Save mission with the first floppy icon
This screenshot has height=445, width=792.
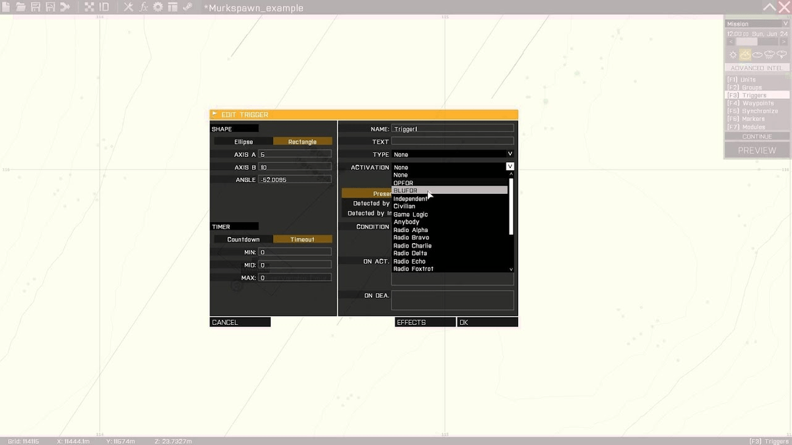click(36, 7)
